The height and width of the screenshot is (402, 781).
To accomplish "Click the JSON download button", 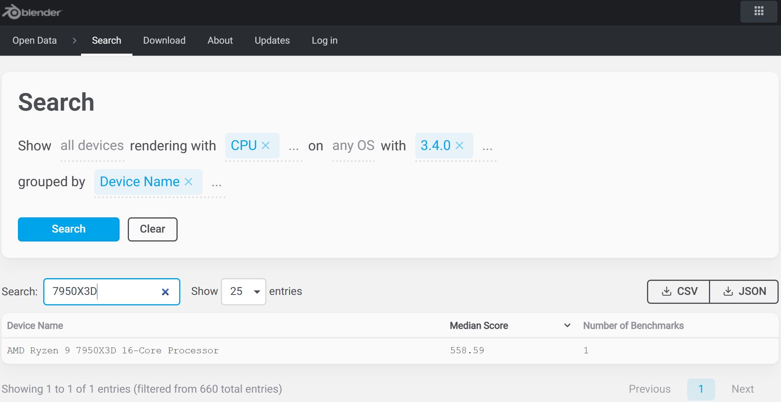I will pyautogui.click(x=744, y=291).
